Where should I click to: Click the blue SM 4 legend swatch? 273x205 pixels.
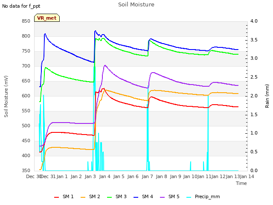pyautogui.click(x=136, y=197)
